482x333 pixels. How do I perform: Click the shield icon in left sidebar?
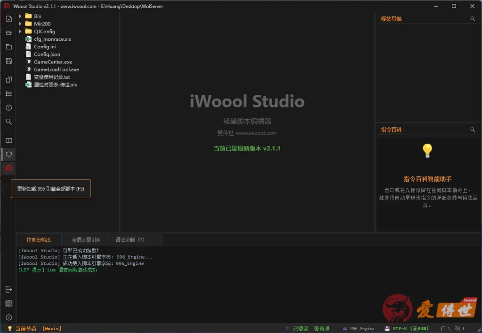9,155
